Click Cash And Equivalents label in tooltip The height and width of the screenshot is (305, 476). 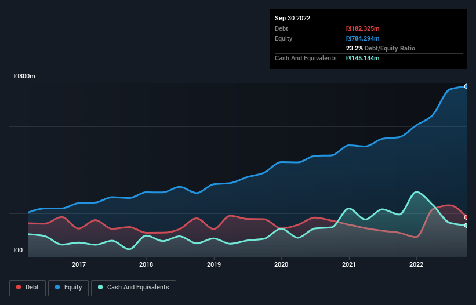point(306,58)
